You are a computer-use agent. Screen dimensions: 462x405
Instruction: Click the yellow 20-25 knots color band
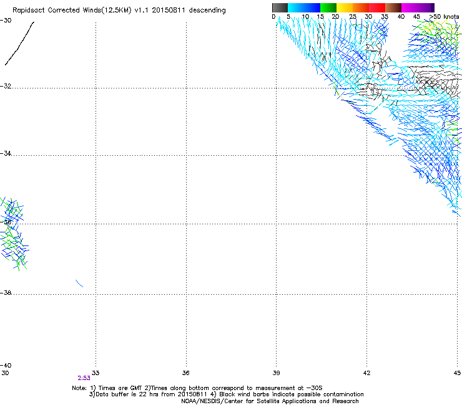(x=345, y=7)
